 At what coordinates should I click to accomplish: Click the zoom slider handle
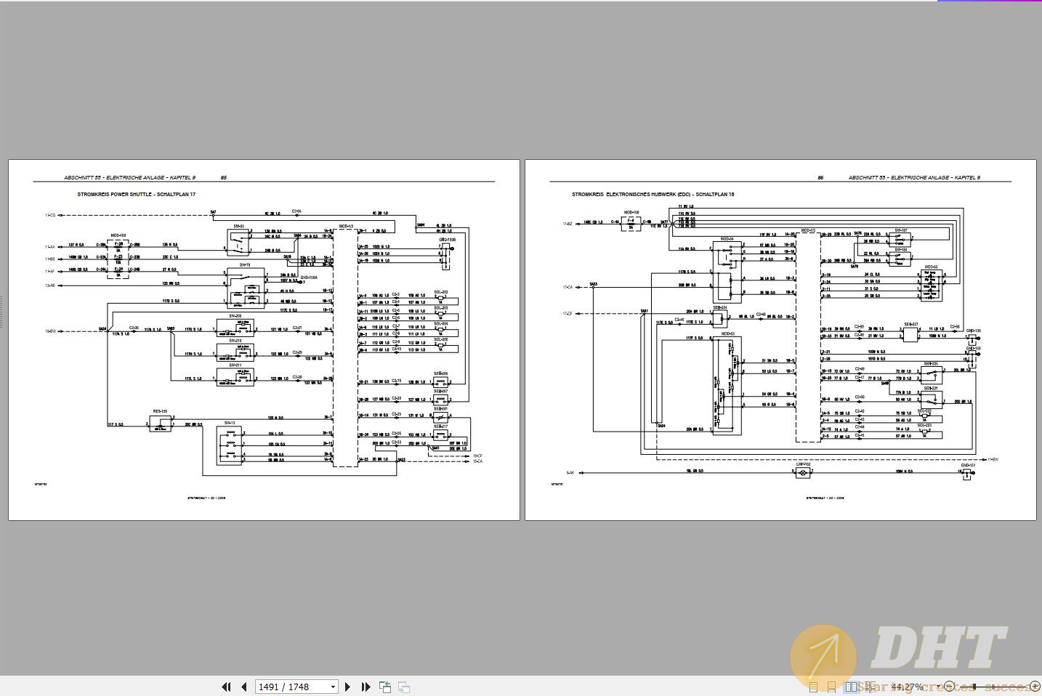(976, 686)
